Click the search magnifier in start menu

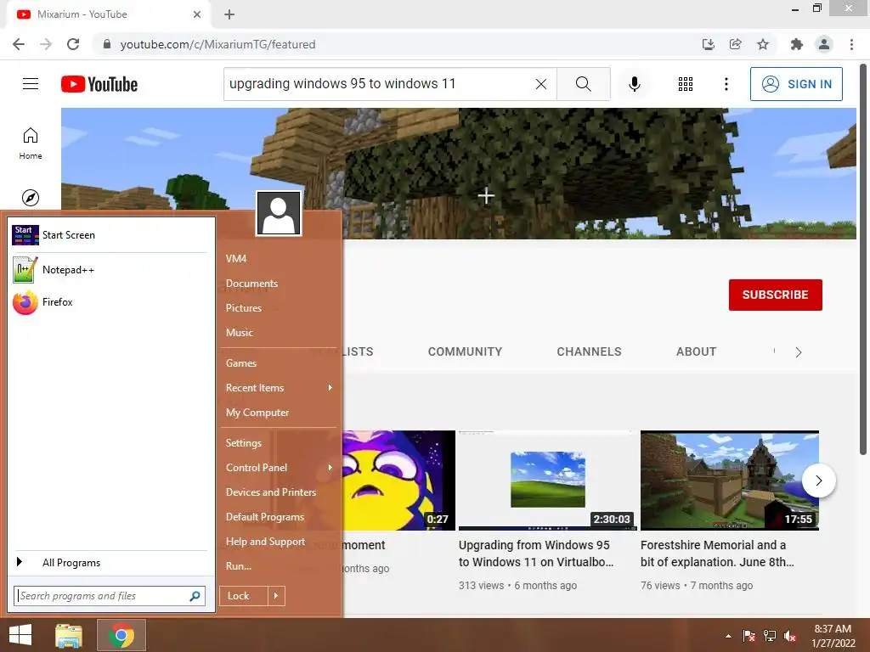(195, 596)
